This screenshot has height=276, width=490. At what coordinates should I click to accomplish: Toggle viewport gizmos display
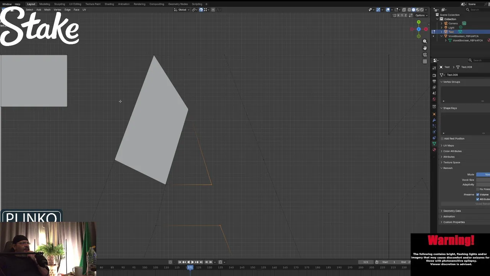(378, 10)
